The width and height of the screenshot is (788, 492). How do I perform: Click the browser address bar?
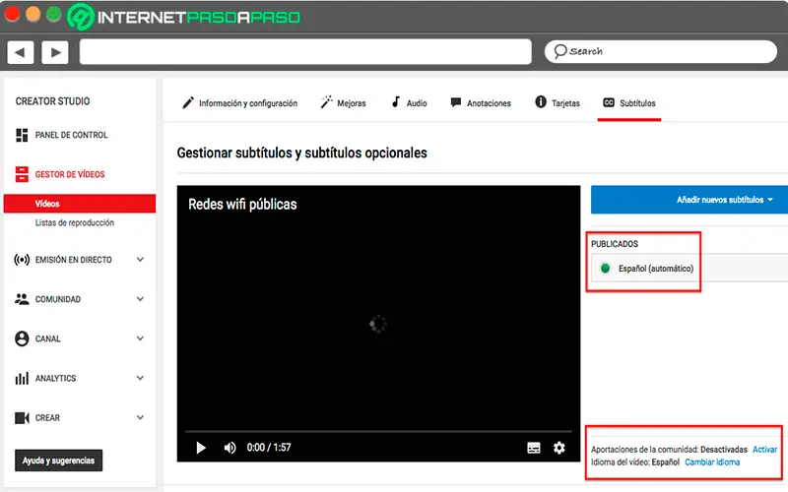pyautogui.click(x=305, y=52)
